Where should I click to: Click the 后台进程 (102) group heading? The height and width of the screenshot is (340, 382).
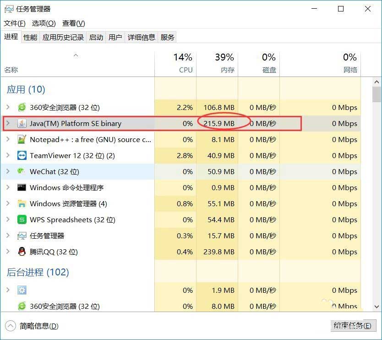38,272
